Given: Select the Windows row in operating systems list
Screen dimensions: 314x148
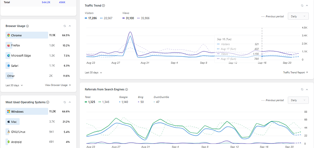Looking at the screenshot, I should [27, 112].
